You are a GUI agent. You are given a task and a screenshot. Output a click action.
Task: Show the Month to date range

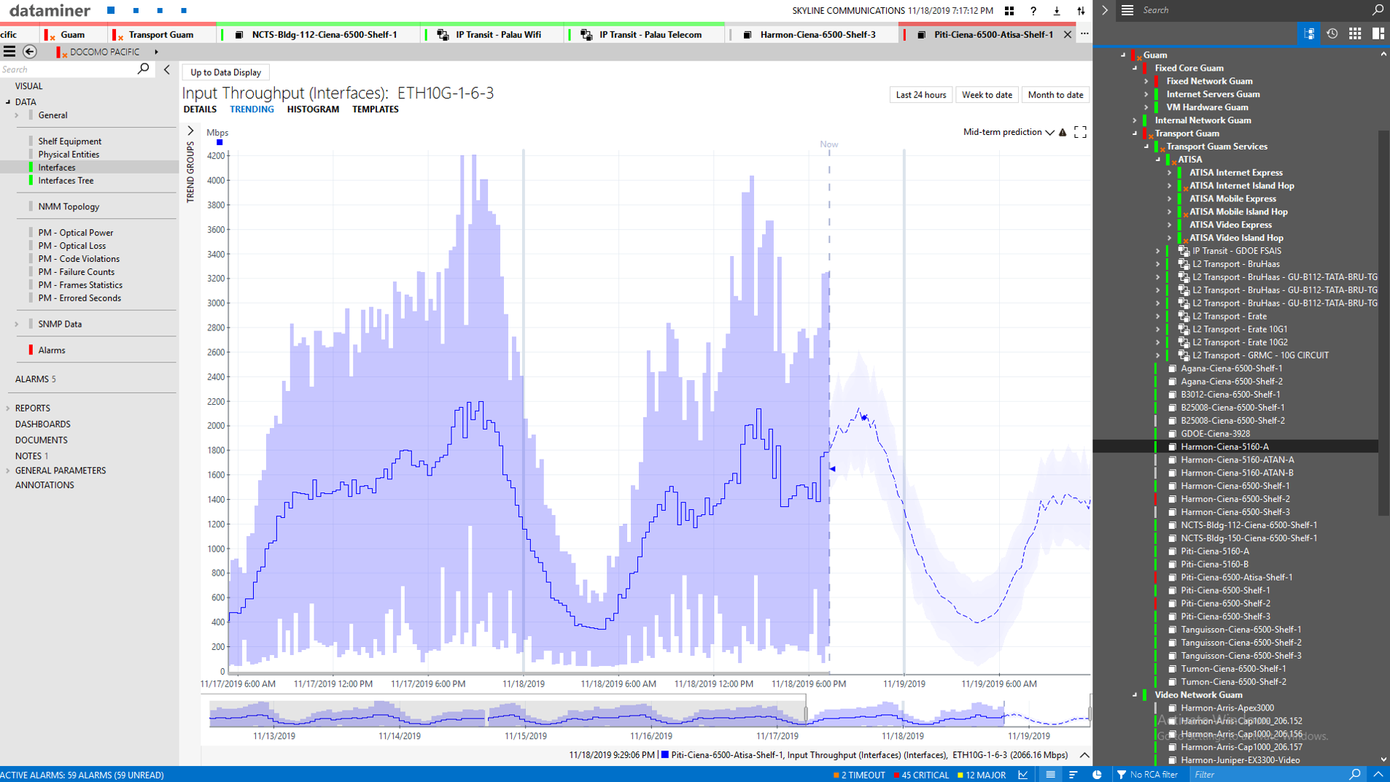point(1055,95)
